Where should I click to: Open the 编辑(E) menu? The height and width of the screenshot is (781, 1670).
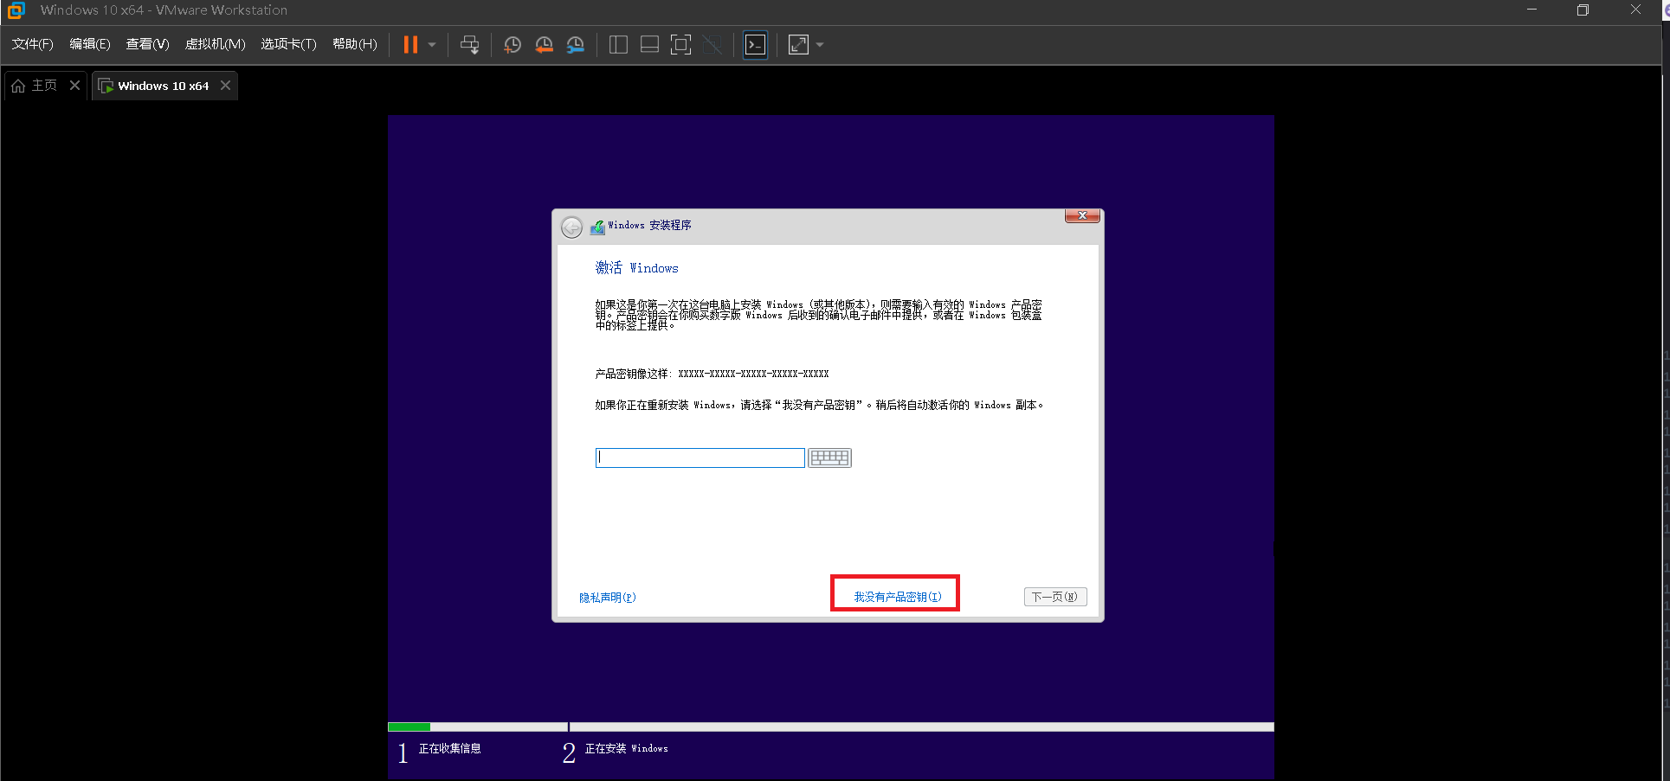pos(90,44)
